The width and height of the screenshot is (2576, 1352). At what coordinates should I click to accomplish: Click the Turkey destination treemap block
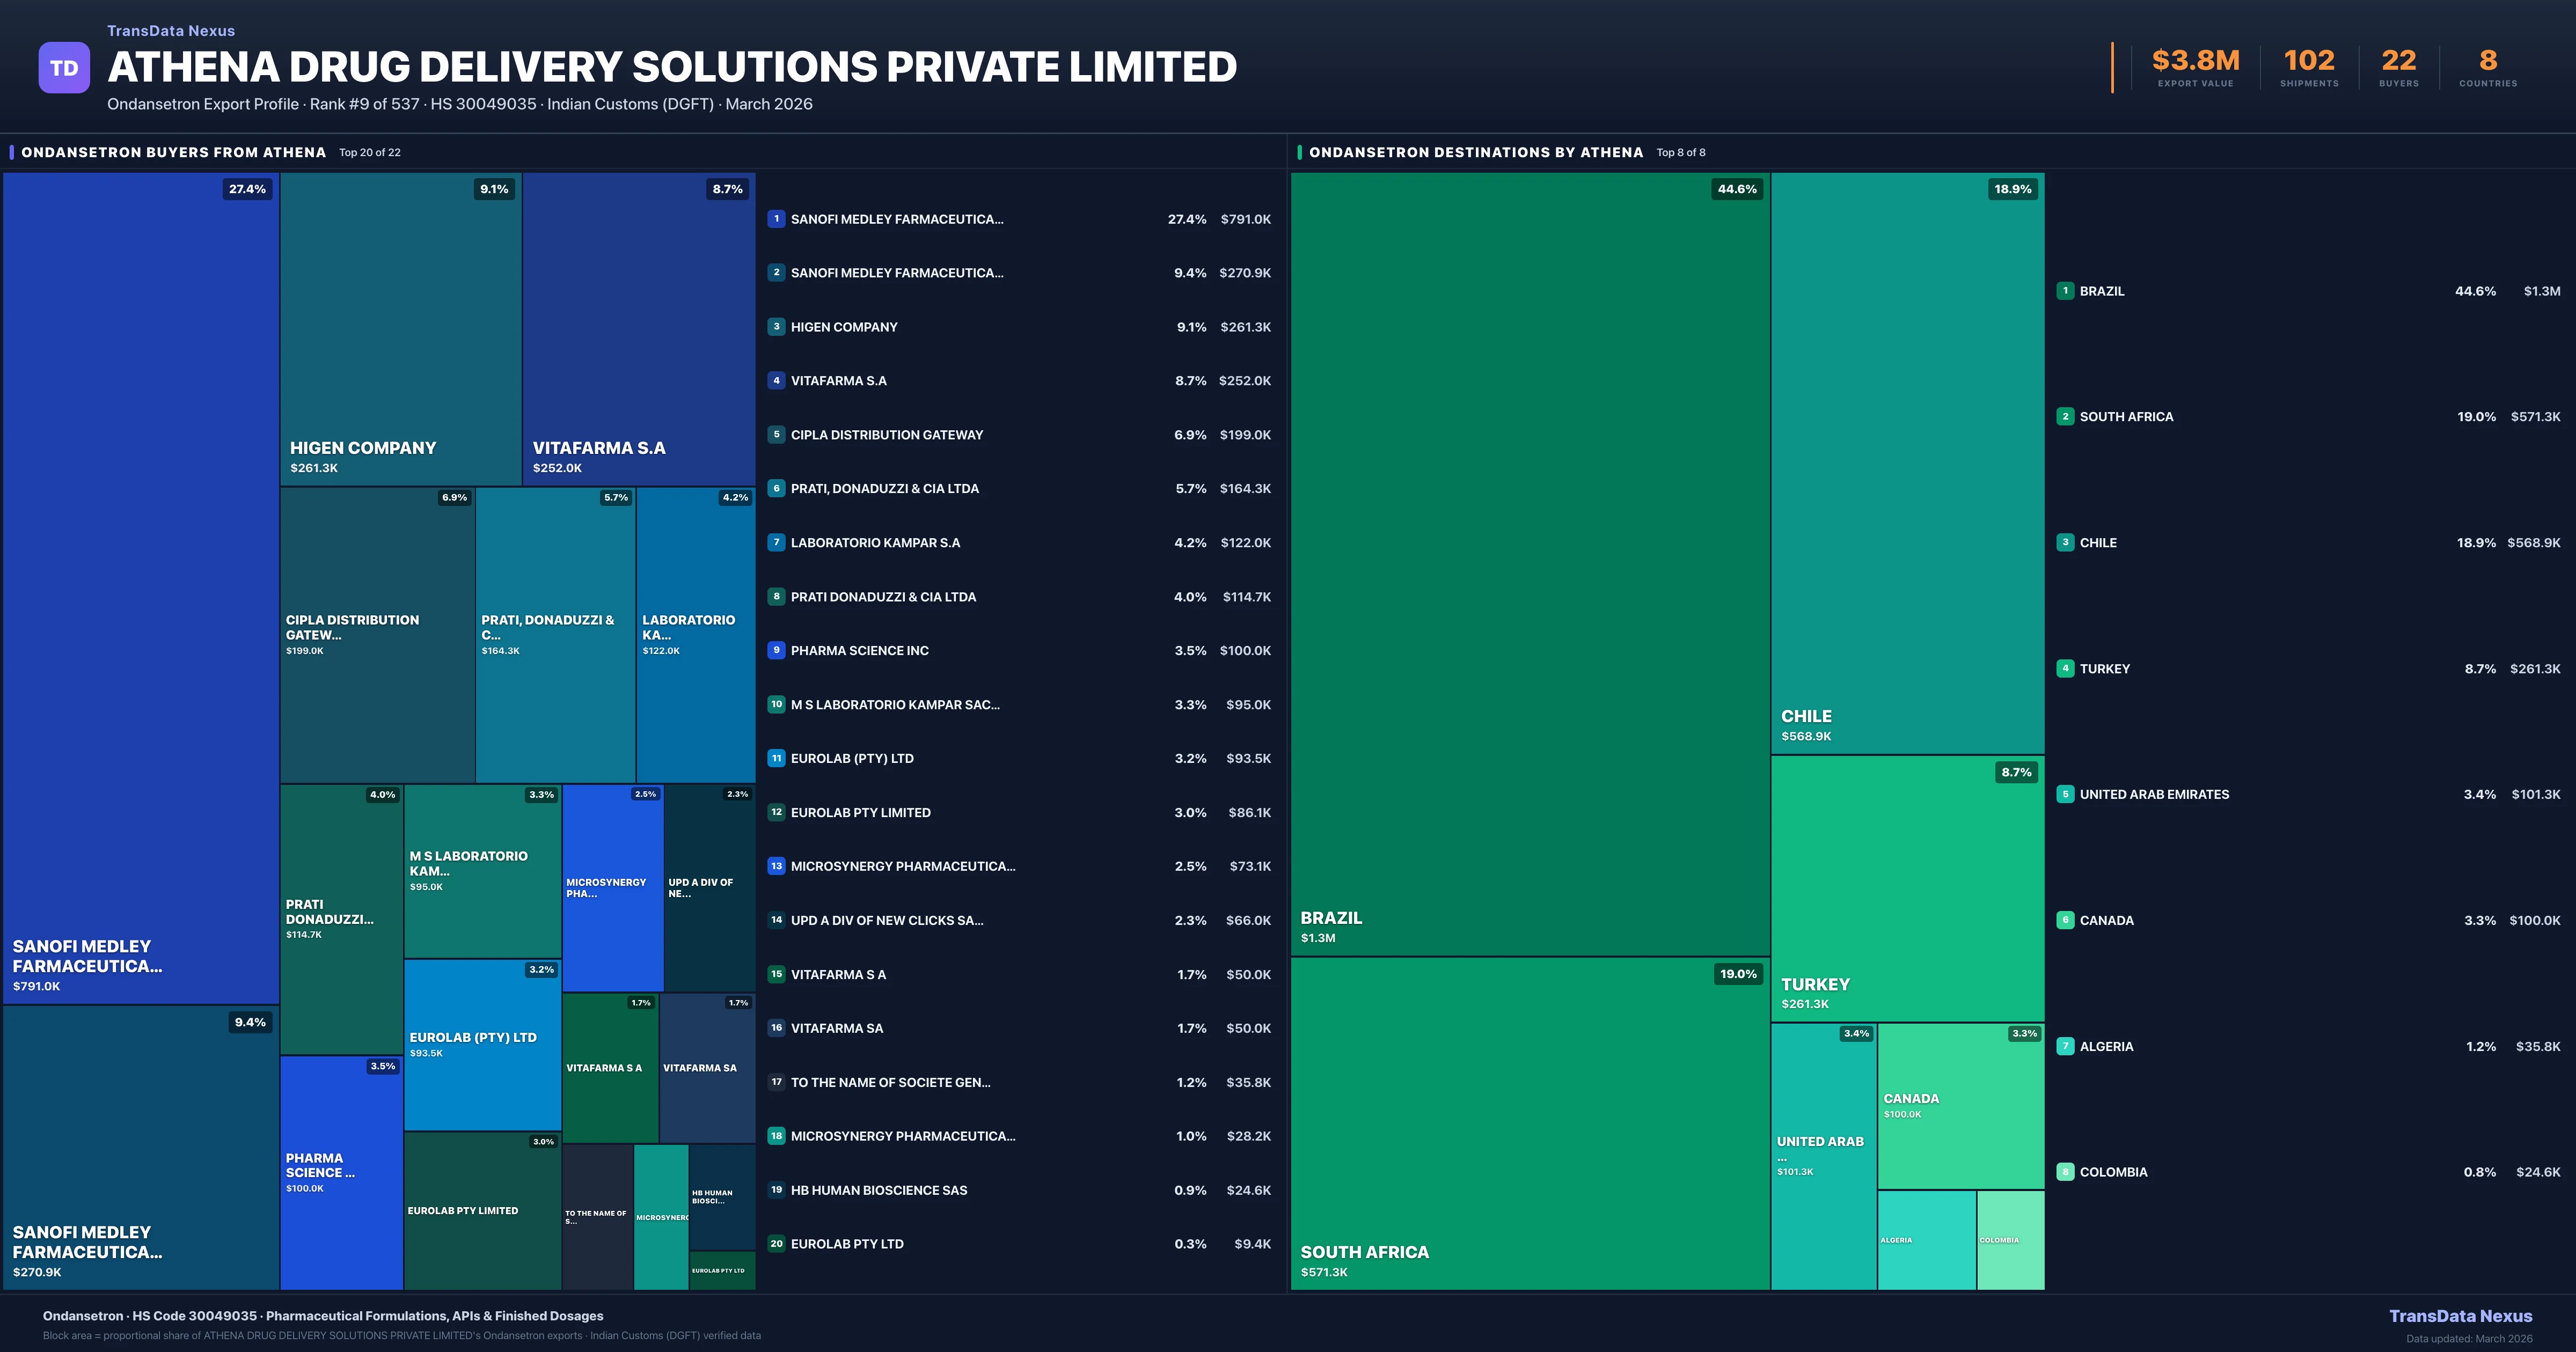click(1907, 888)
